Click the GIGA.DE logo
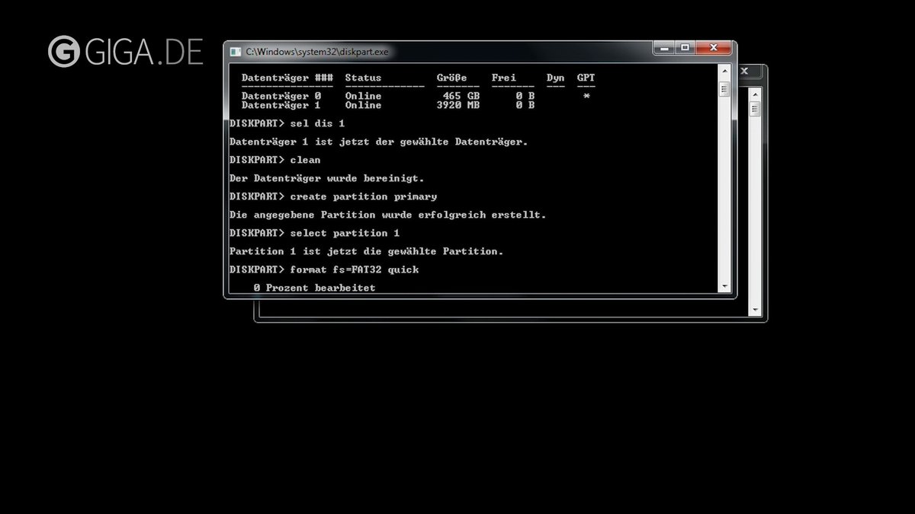The image size is (915, 514). pos(126,52)
